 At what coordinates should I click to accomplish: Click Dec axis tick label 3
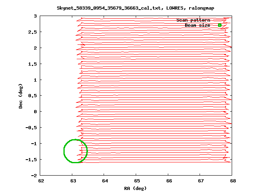click(35, 16)
